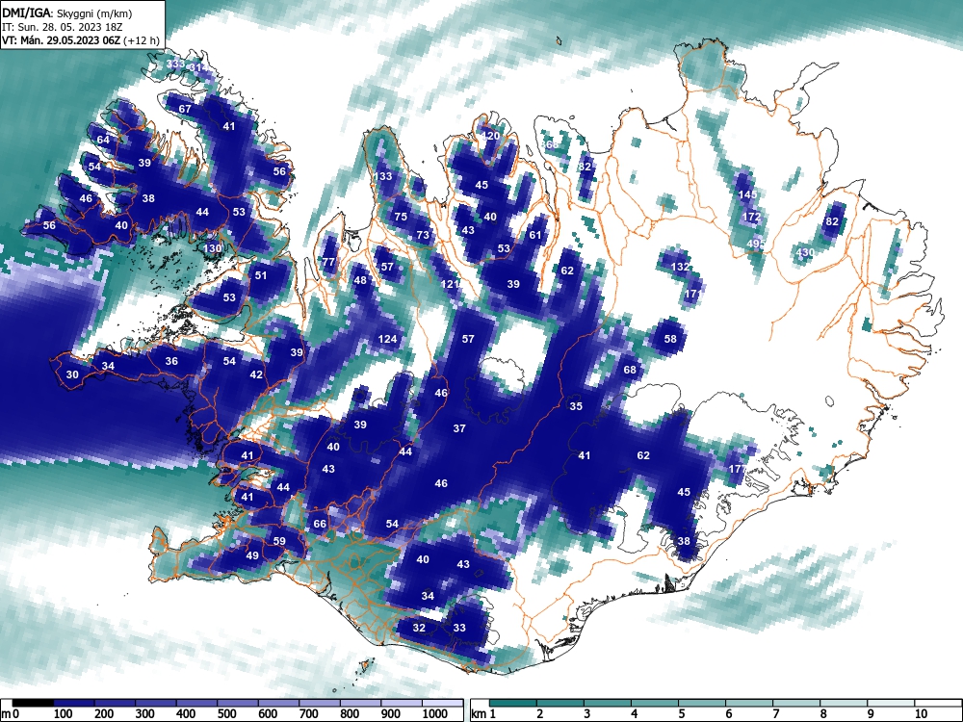963x722 pixels.
Task: Click the visibility value 68 on the map
Action: pyautogui.click(x=630, y=370)
